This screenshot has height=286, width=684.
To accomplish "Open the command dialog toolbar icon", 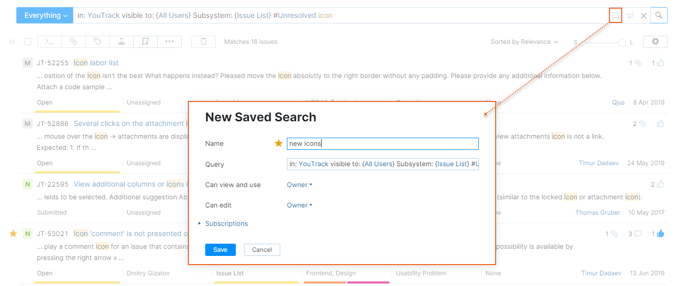I will 49,42.
